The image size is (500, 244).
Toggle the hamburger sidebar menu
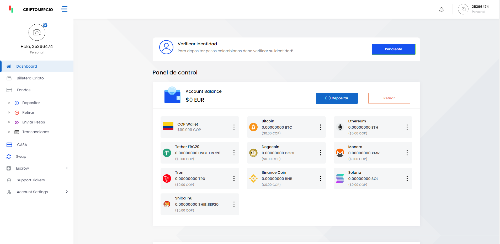[64, 9]
